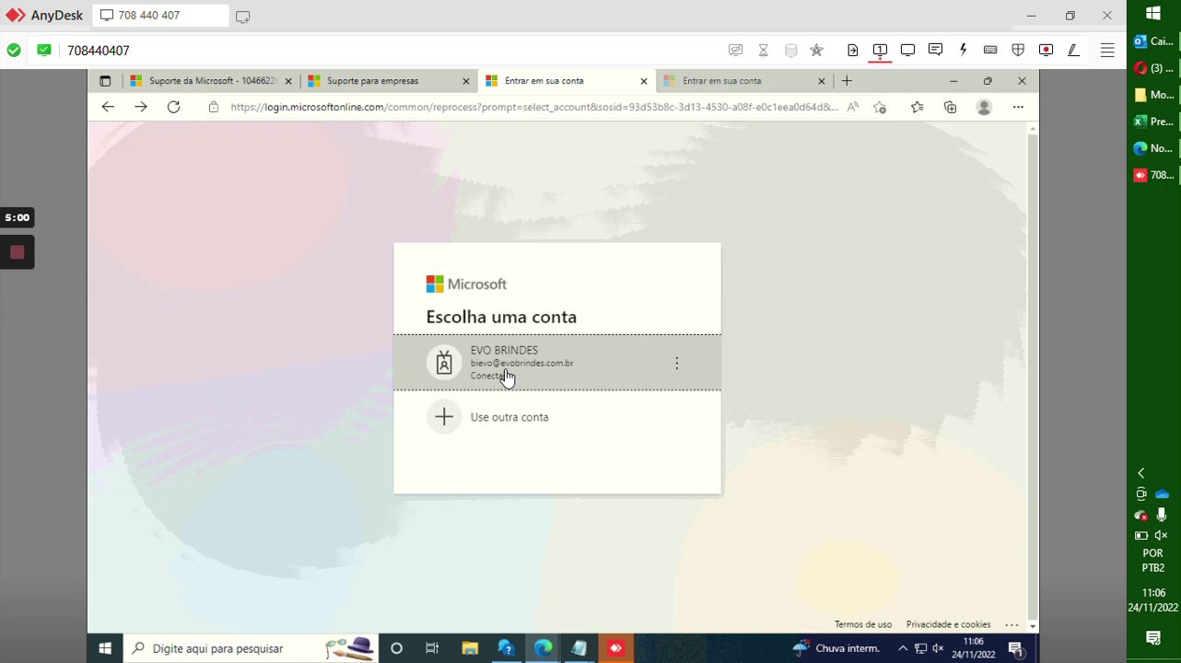Open AnyDesk permissions shield icon
1181x663 pixels.
point(1018,51)
